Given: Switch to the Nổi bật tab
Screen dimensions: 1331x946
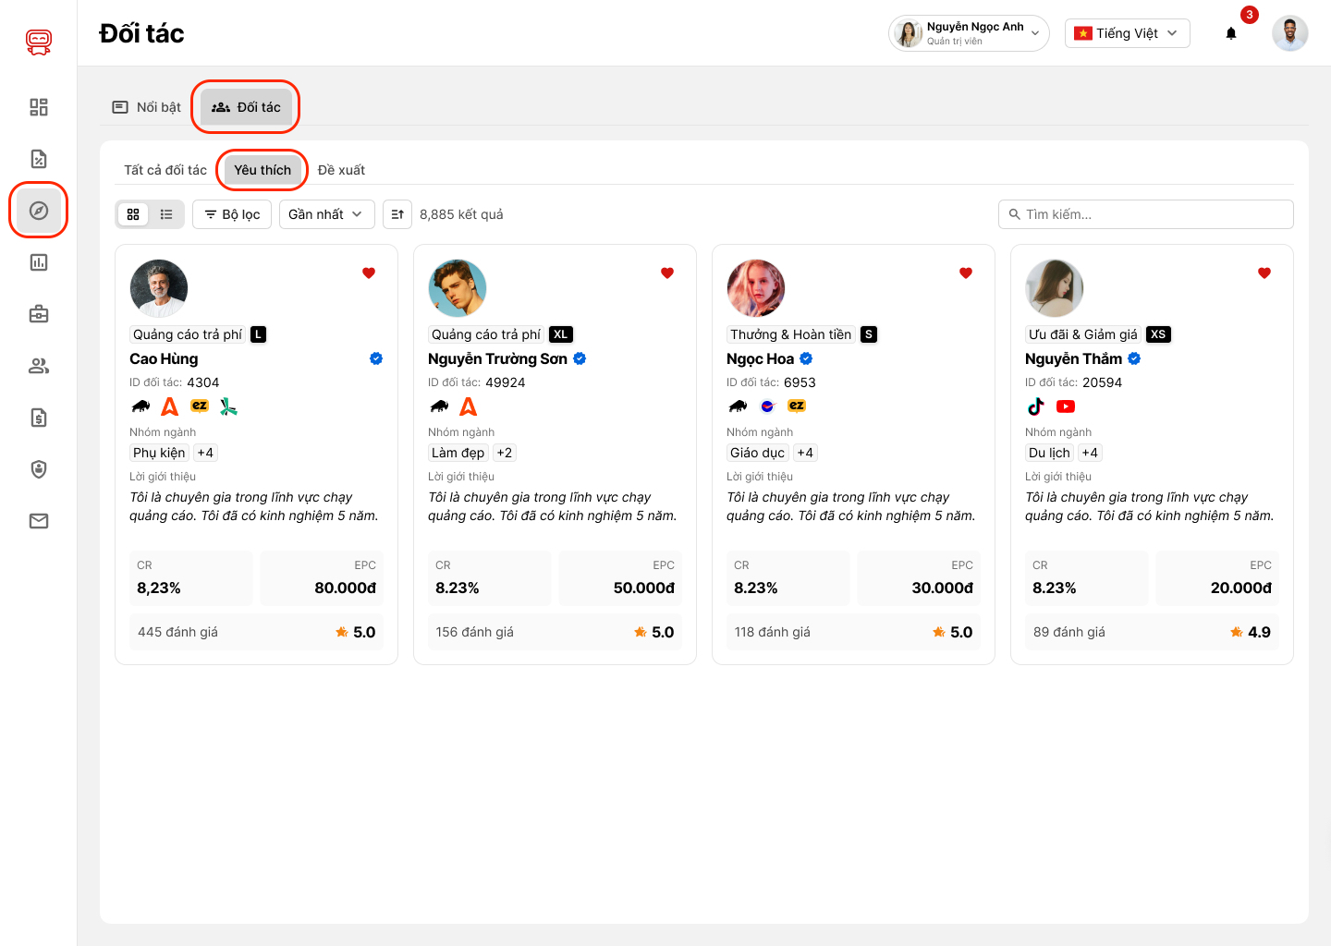Looking at the screenshot, I should click(147, 107).
